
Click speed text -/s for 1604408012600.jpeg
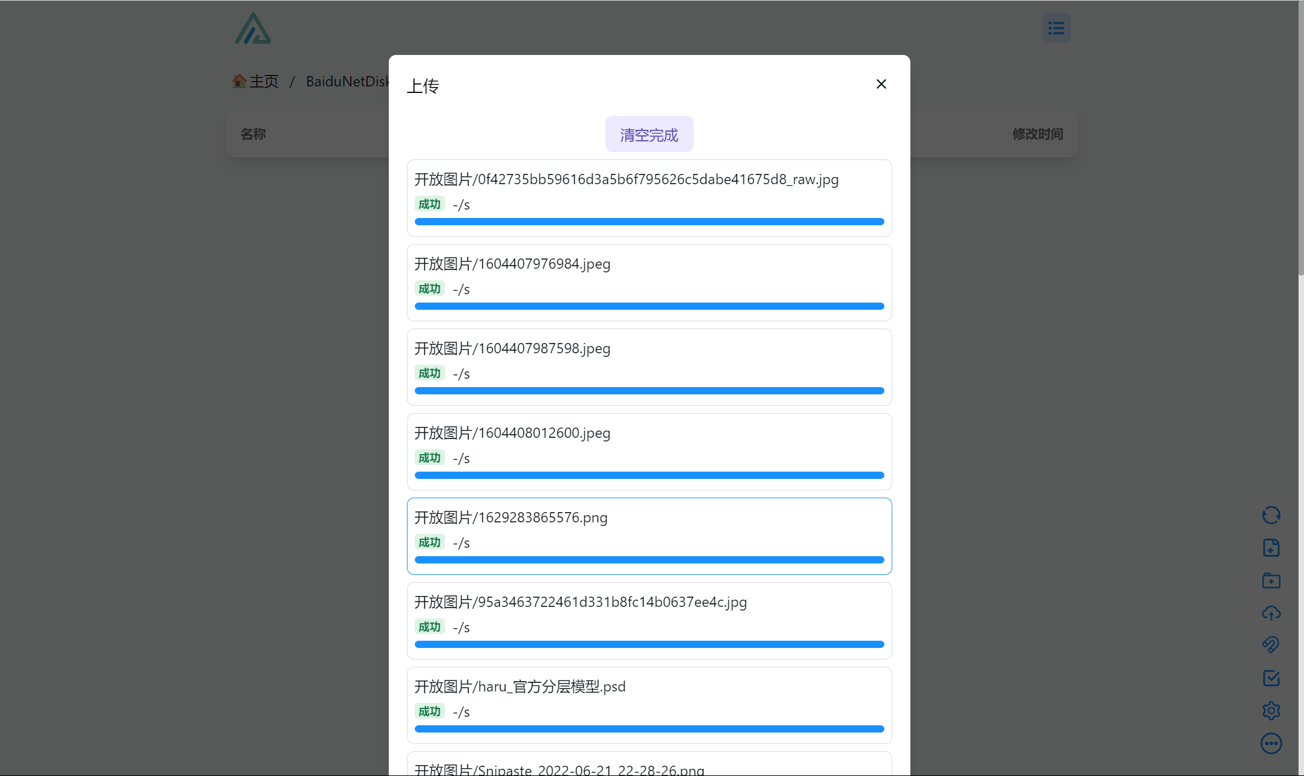click(x=461, y=458)
